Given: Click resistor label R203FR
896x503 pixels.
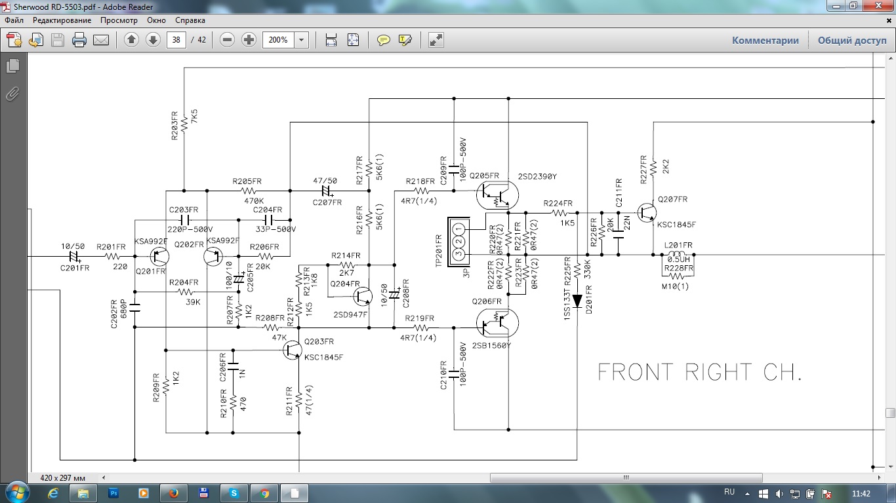Looking at the screenshot, I should (x=175, y=124).
